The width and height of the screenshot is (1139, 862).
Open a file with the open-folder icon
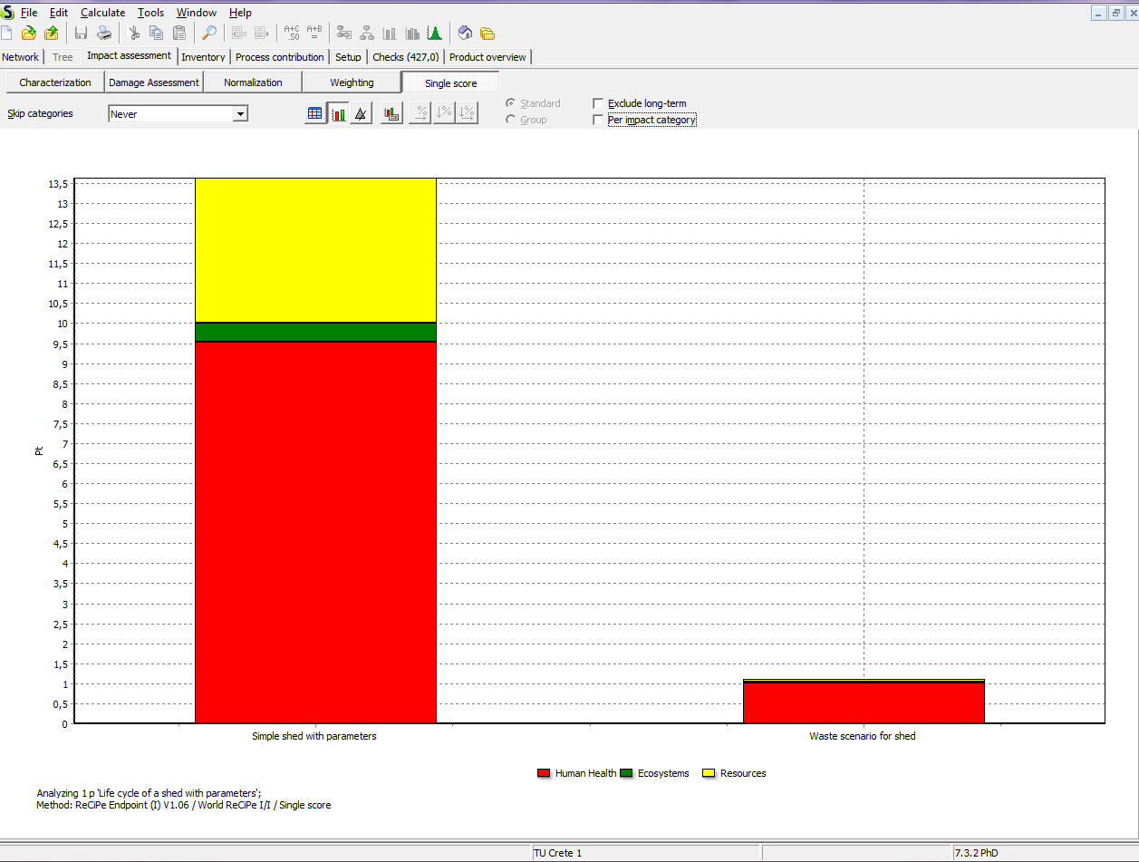[29, 34]
